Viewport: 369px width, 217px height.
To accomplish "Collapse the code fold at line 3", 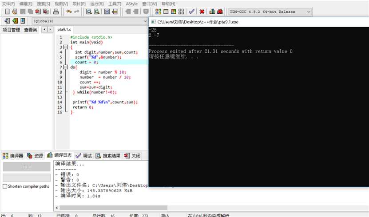I will [66, 47].
